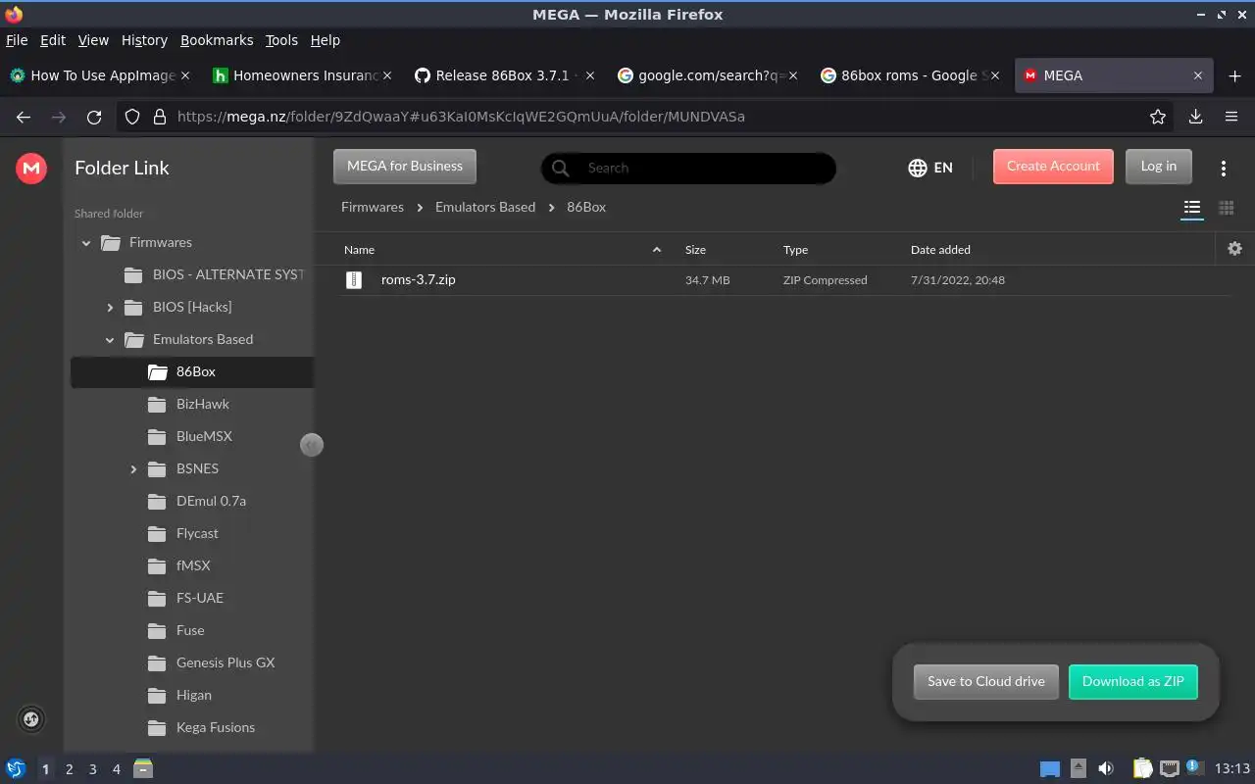Open column settings gear icon
Image resolution: width=1255 pixels, height=784 pixels.
tap(1234, 249)
